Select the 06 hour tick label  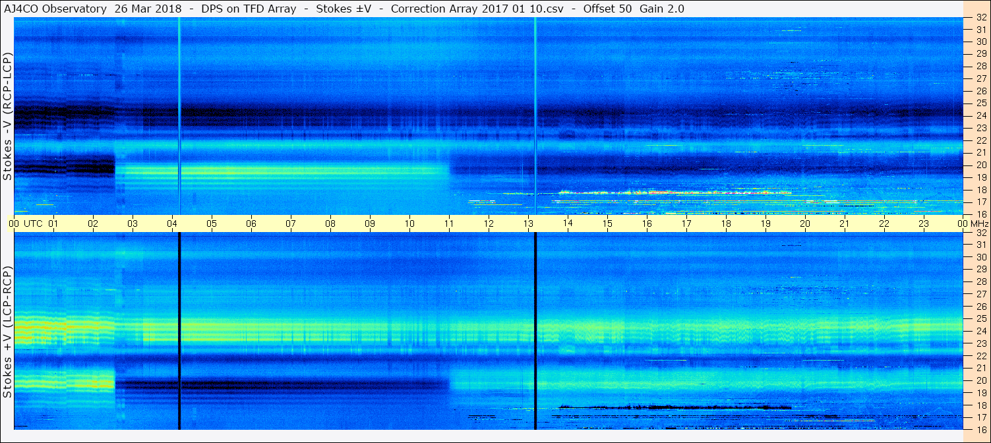click(x=251, y=223)
